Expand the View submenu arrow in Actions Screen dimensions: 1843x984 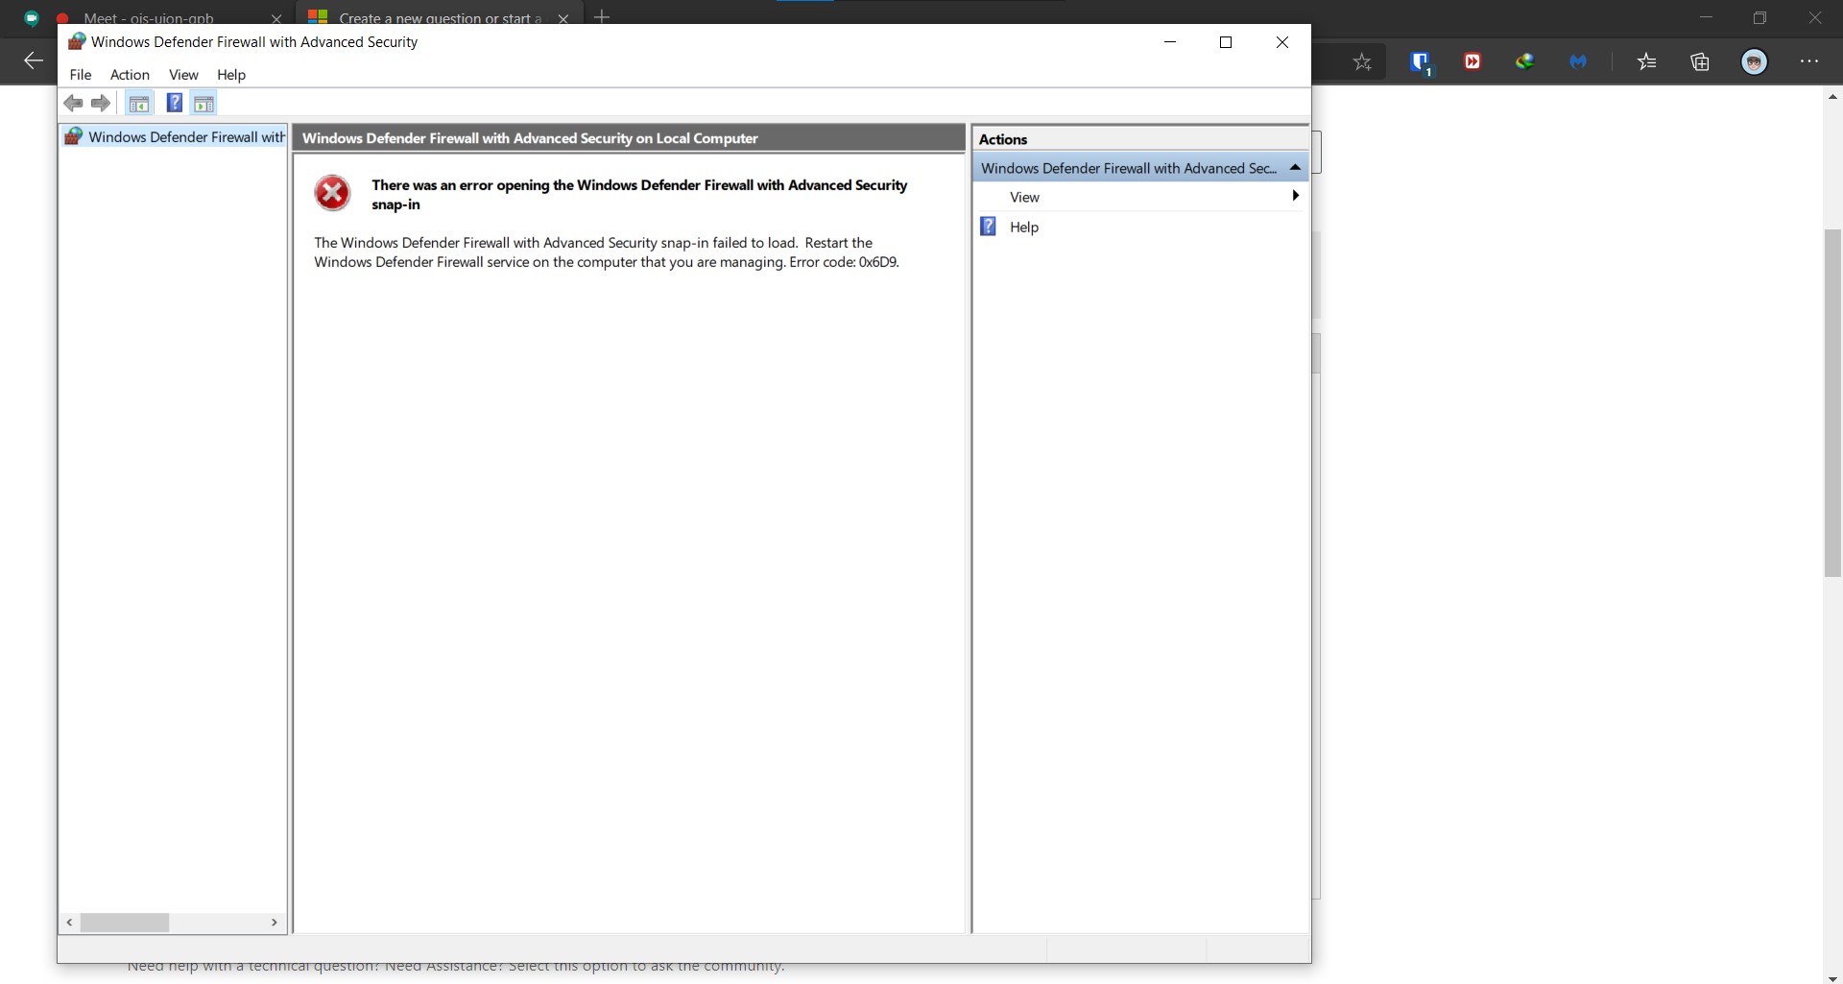click(1296, 196)
